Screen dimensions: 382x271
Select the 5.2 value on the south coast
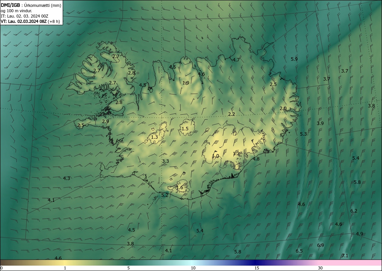tap(165, 195)
